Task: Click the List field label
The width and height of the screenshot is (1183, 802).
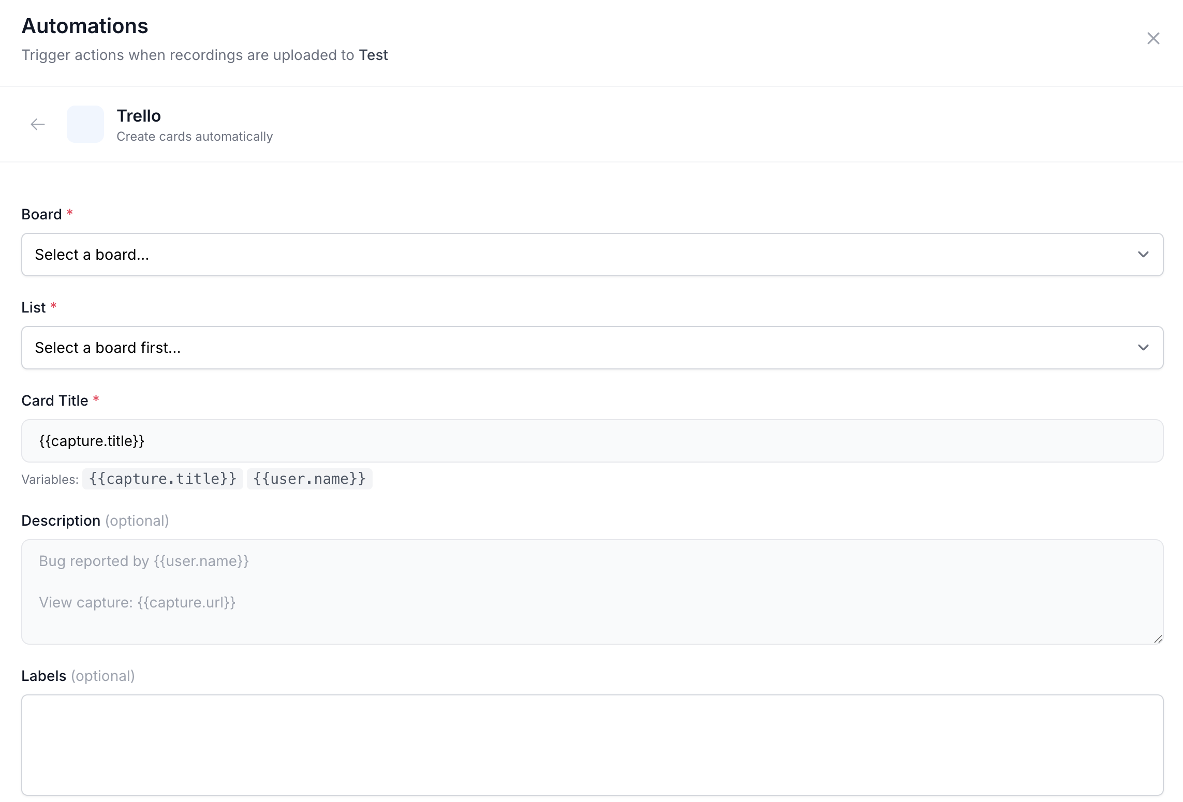Action: point(34,307)
